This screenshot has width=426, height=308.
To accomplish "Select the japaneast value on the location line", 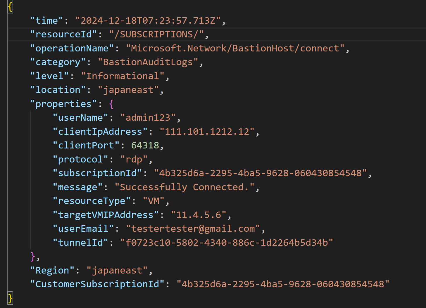I will coord(128,90).
